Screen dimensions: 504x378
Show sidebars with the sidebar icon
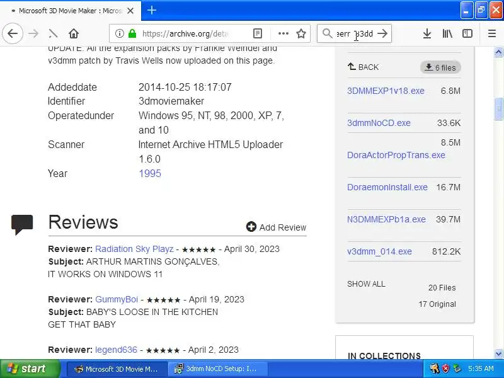467,33
